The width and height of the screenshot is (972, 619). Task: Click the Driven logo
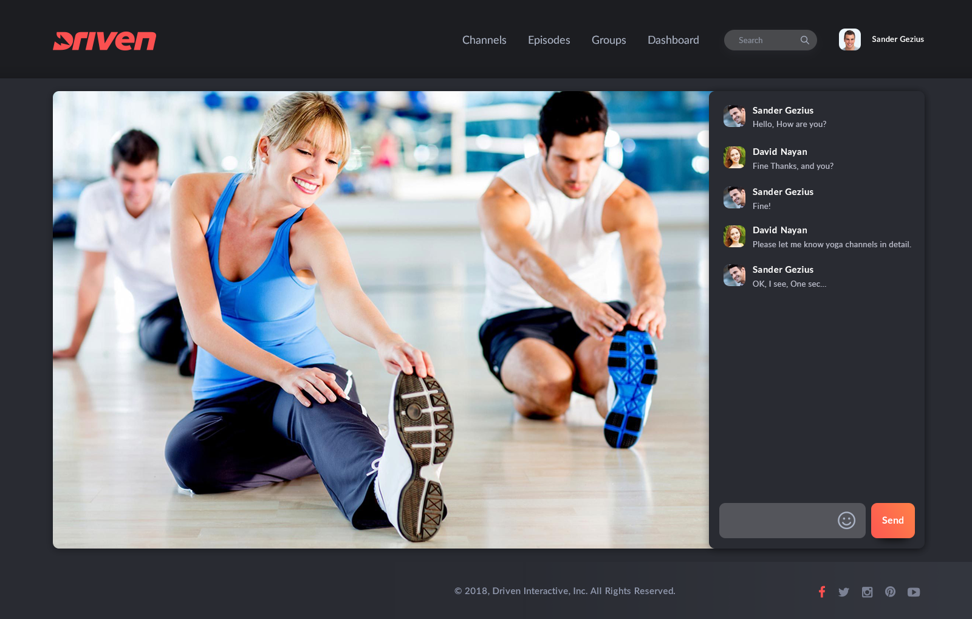[x=104, y=41]
